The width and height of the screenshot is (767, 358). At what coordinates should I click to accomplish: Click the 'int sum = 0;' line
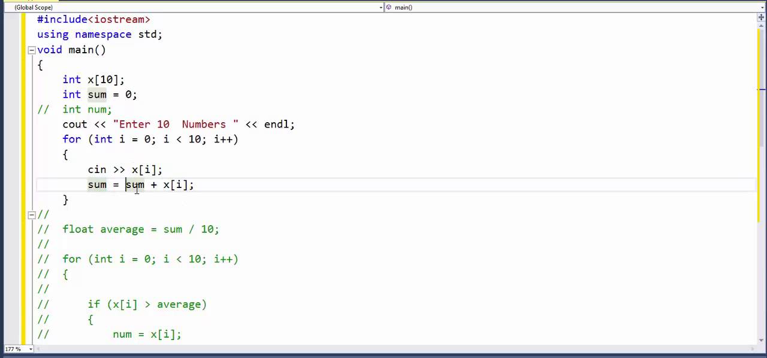tap(99, 95)
